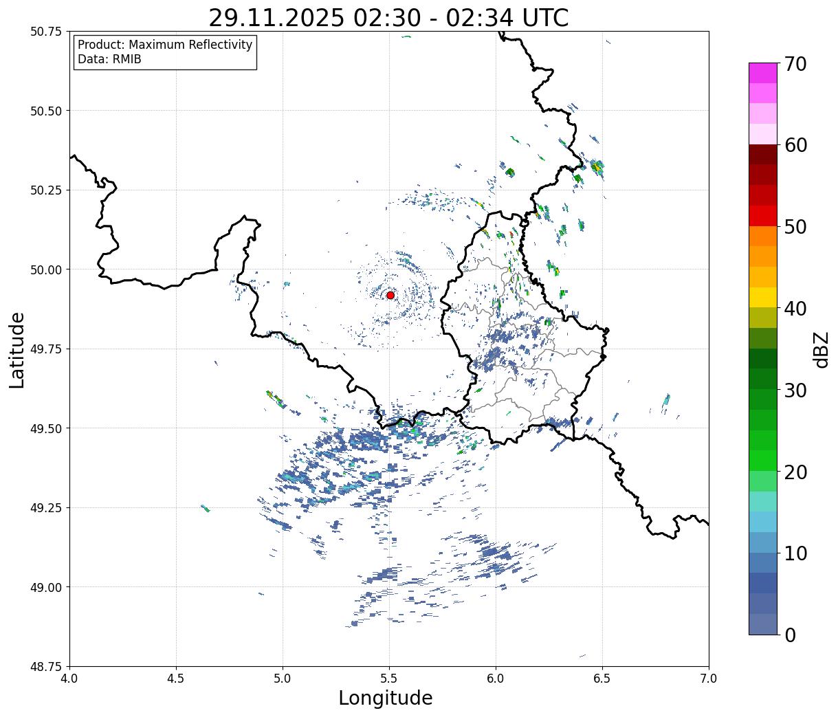Click the colorbar tick label 30
The width and height of the screenshot is (838, 715).
pyautogui.click(x=795, y=390)
